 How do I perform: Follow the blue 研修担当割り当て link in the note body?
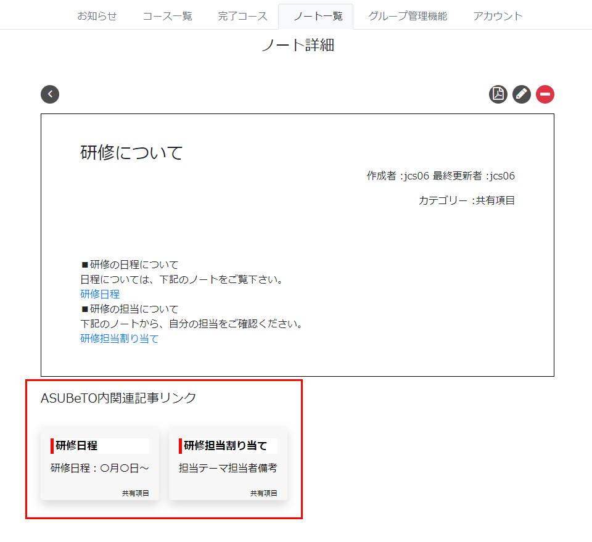tap(119, 339)
